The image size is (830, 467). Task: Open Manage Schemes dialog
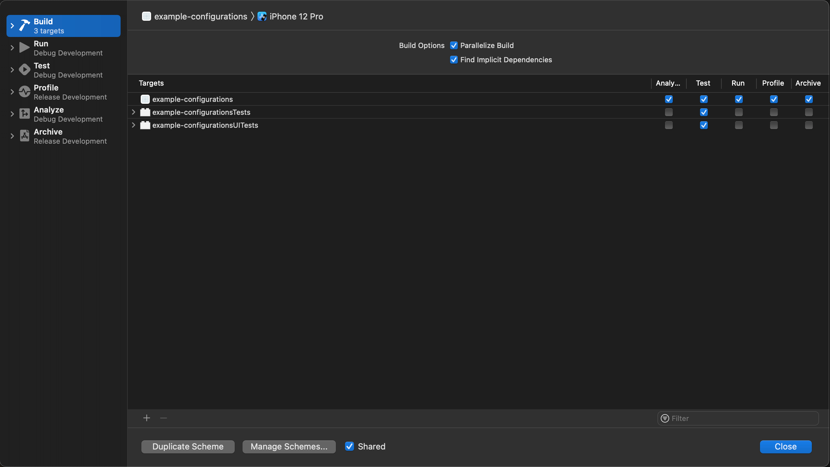tap(289, 447)
